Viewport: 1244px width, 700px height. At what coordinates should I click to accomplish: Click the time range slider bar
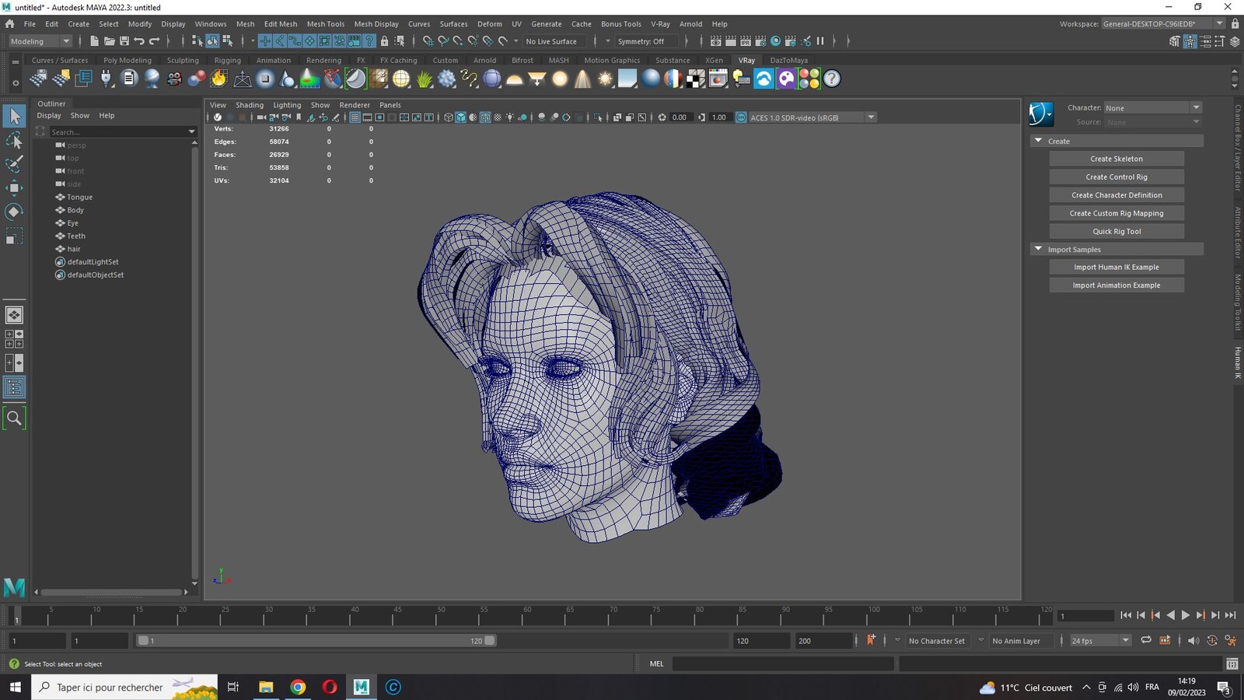(x=316, y=641)
